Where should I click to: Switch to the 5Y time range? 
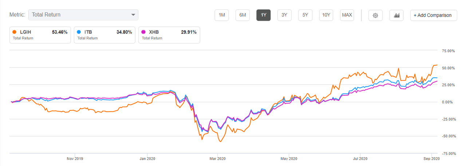click(305, 15)
